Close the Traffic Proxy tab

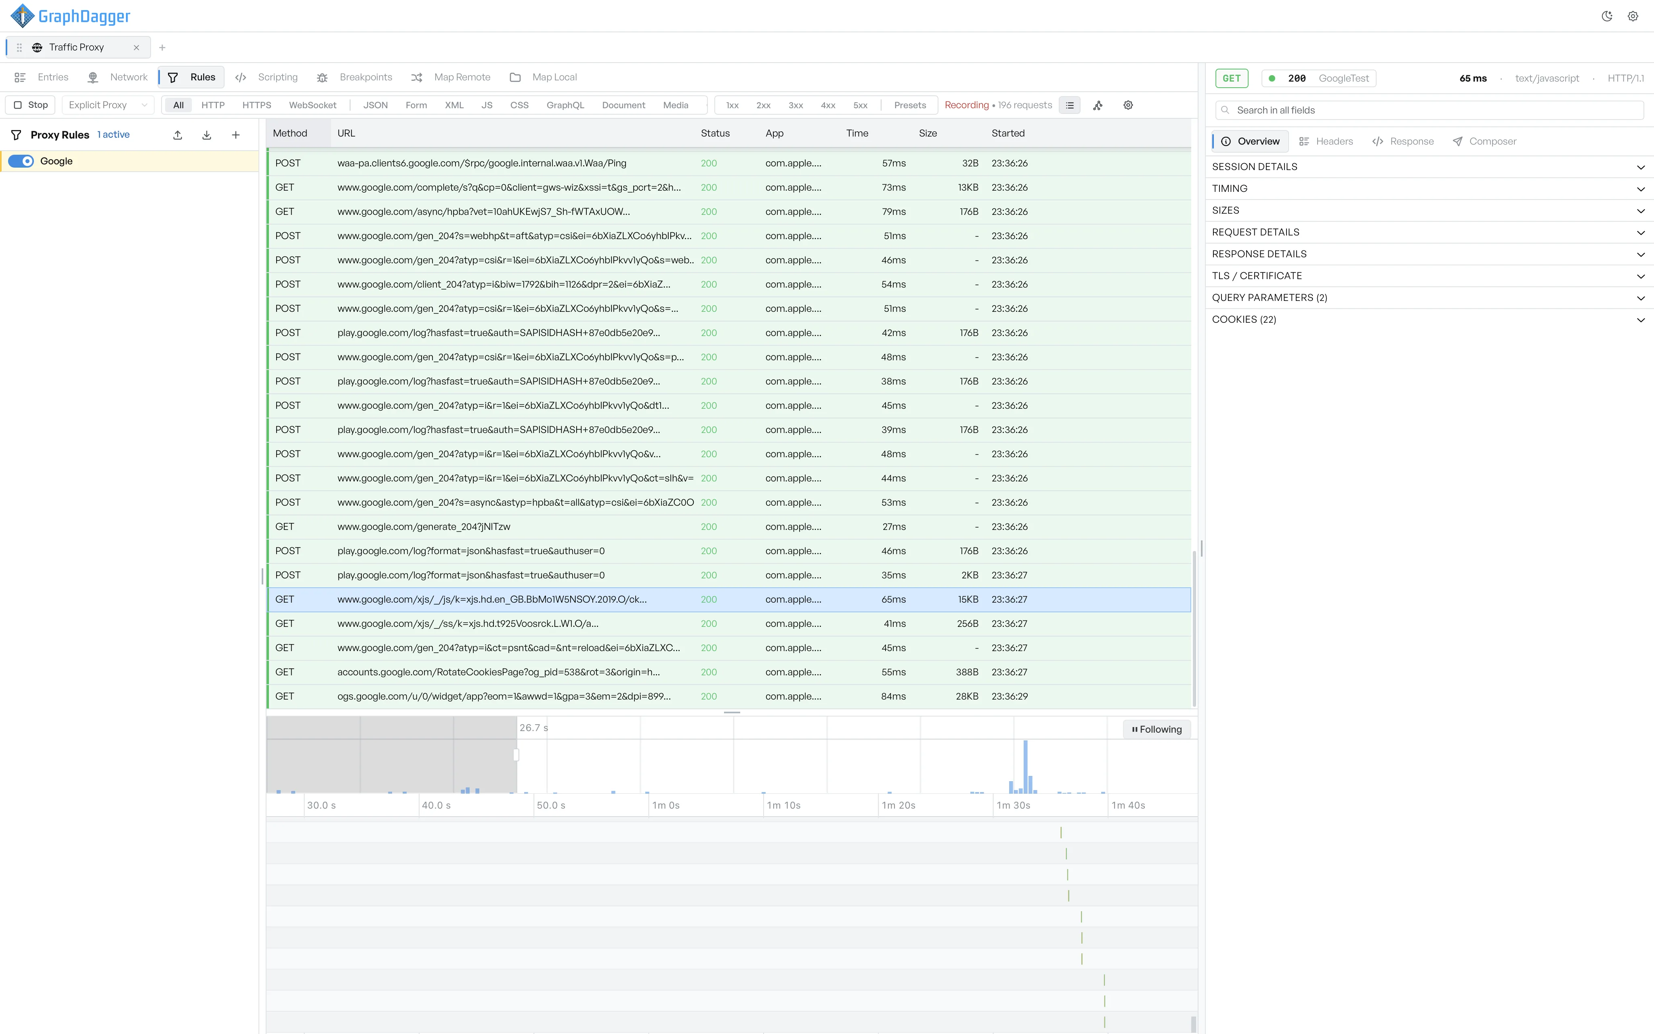click(136, 47)
